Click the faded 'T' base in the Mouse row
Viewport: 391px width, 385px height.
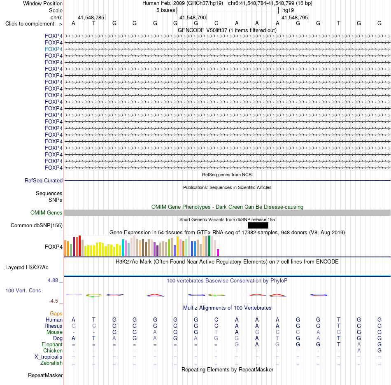click(x=216, y=332)
